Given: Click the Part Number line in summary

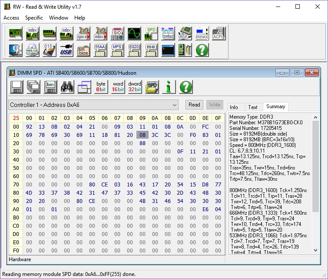Looking at the screenshot, I should 266,123.
